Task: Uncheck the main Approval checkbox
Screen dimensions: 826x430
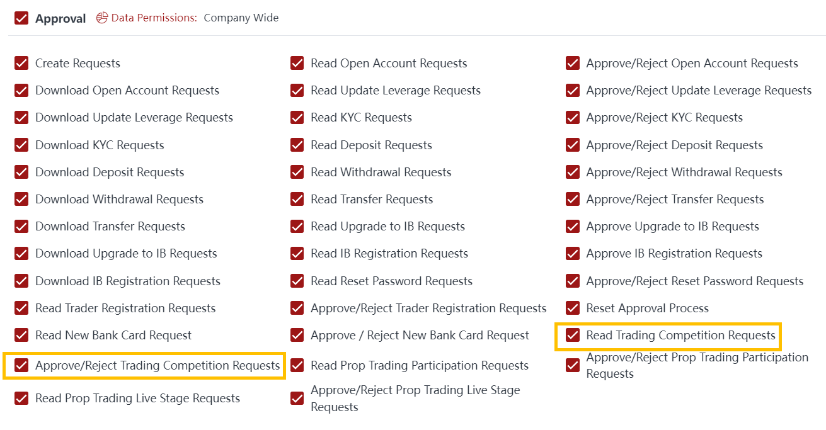Action: (x=21, y=18)
